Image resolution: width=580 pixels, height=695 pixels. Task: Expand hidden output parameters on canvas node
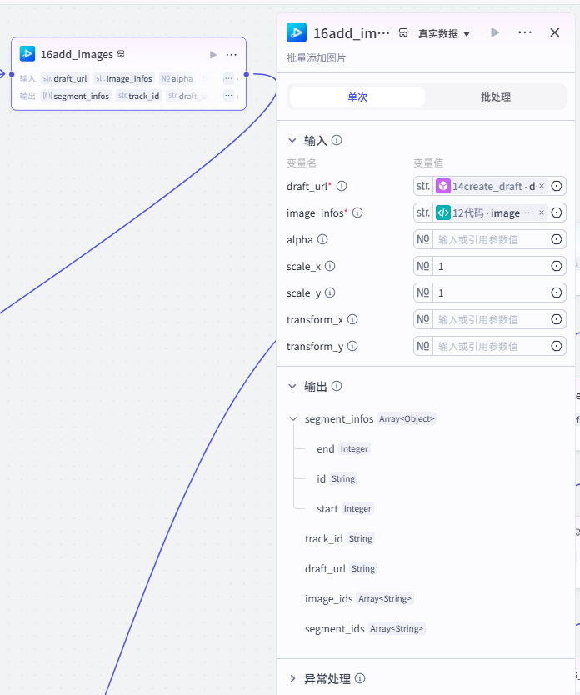click(x=228, y=96)
